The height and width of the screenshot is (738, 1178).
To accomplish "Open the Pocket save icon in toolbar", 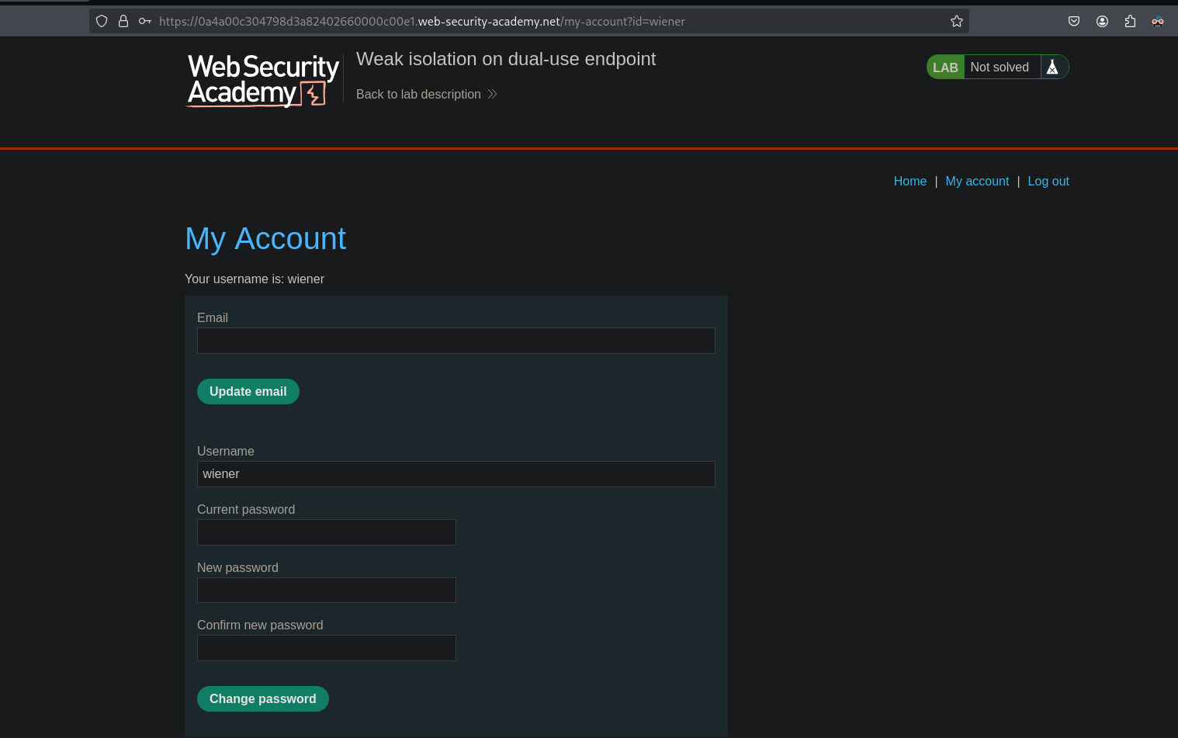I will point(1074,21).
